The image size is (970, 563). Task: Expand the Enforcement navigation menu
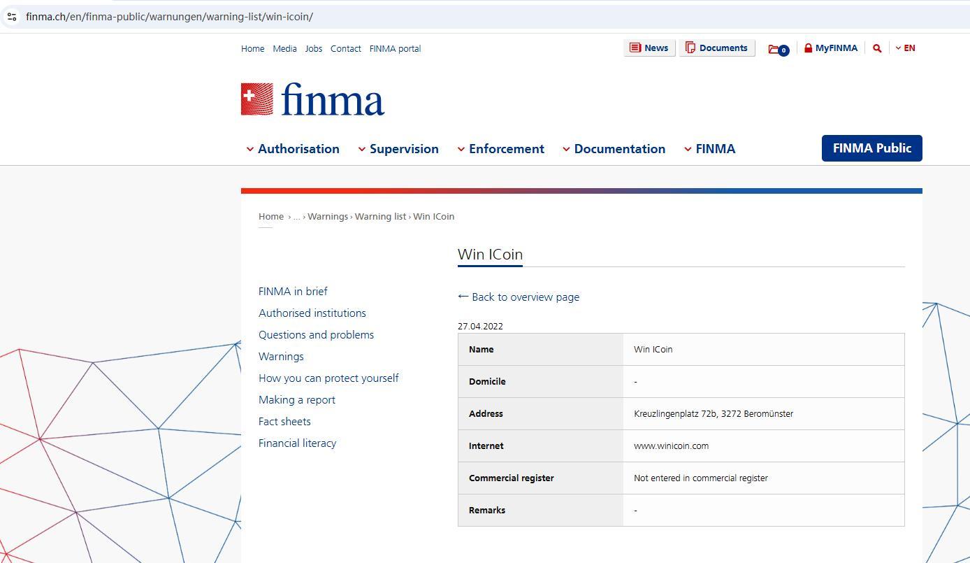click(x=500, y=149)
